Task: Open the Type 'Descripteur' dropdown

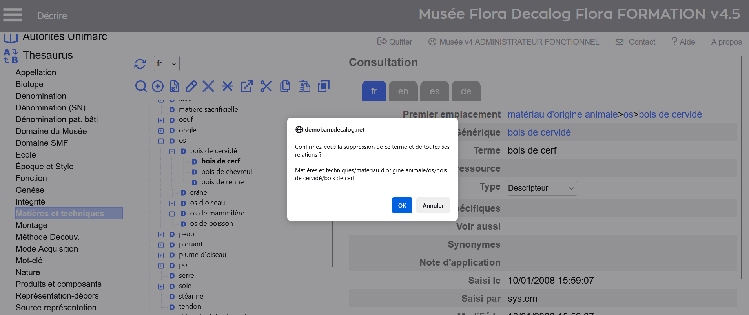Action: (542, 188)
